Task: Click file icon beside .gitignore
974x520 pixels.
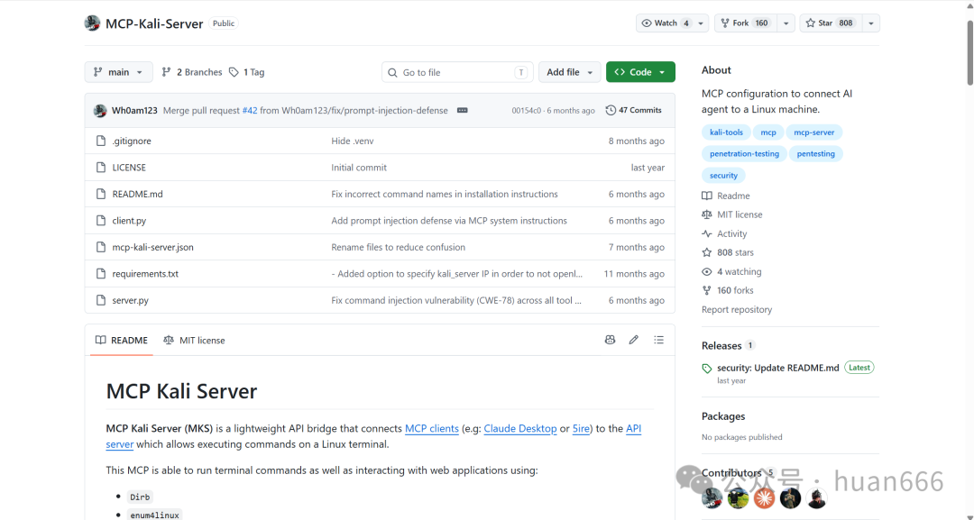Action: 101,141
